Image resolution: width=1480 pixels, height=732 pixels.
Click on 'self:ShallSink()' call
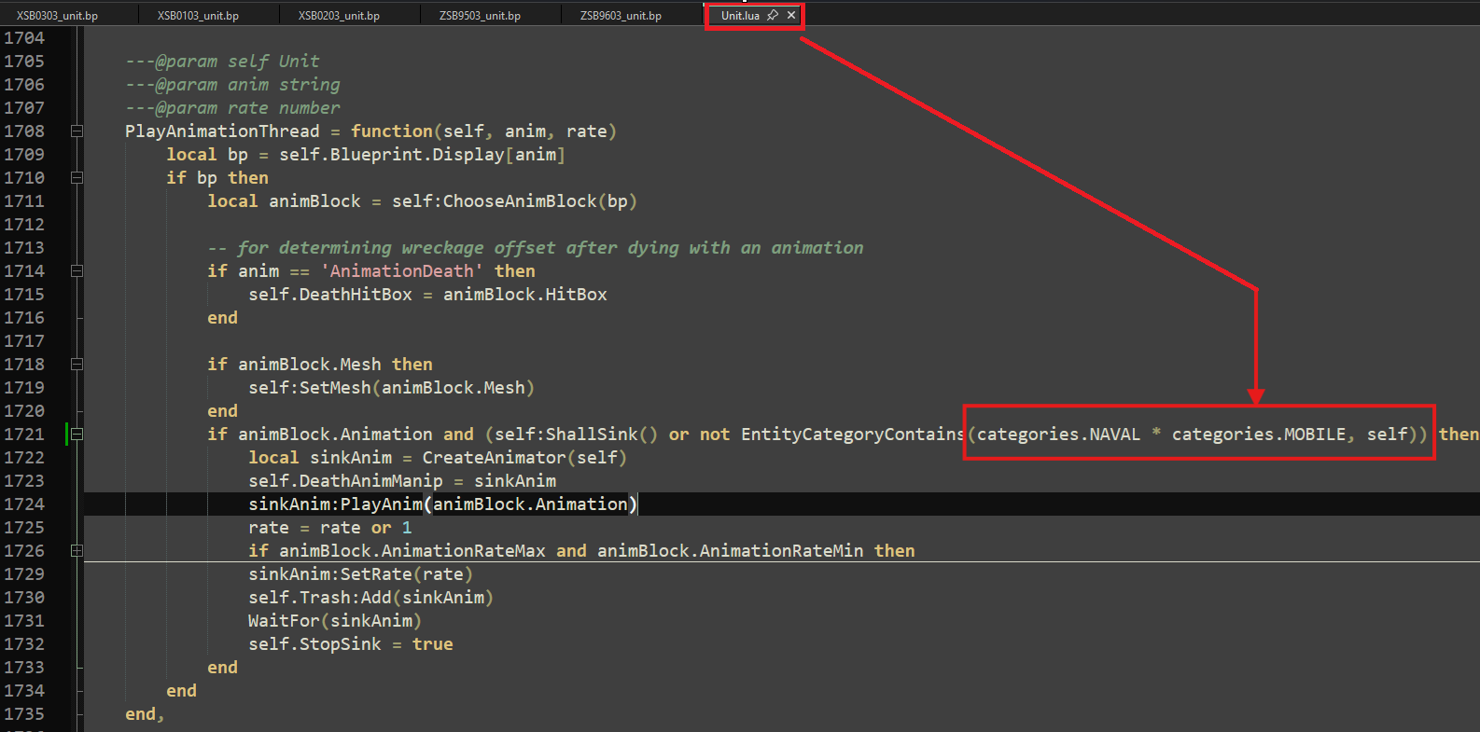coord(576,435)
